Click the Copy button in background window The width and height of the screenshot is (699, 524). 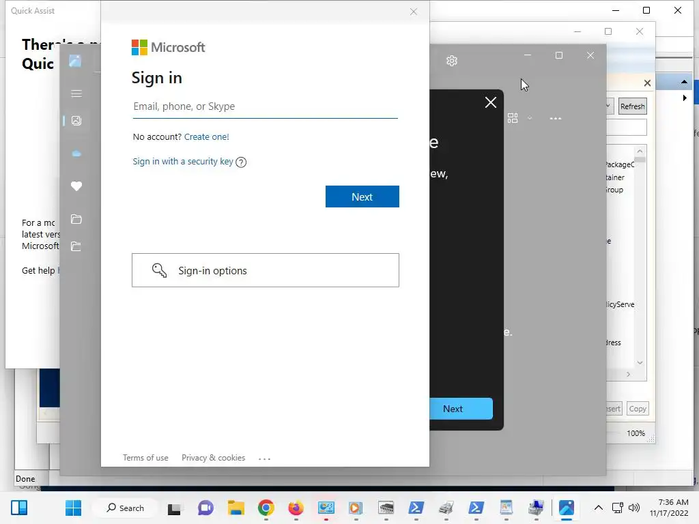tap(638, 409)
